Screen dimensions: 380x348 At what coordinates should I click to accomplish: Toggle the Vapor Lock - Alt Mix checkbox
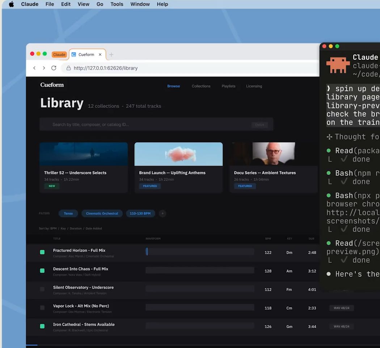pos(42,308)
